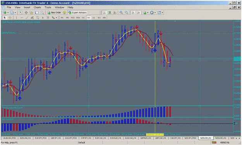Draw a vertical line tool
Viewport: 242px width, 145px height.
tap(16, 18)
